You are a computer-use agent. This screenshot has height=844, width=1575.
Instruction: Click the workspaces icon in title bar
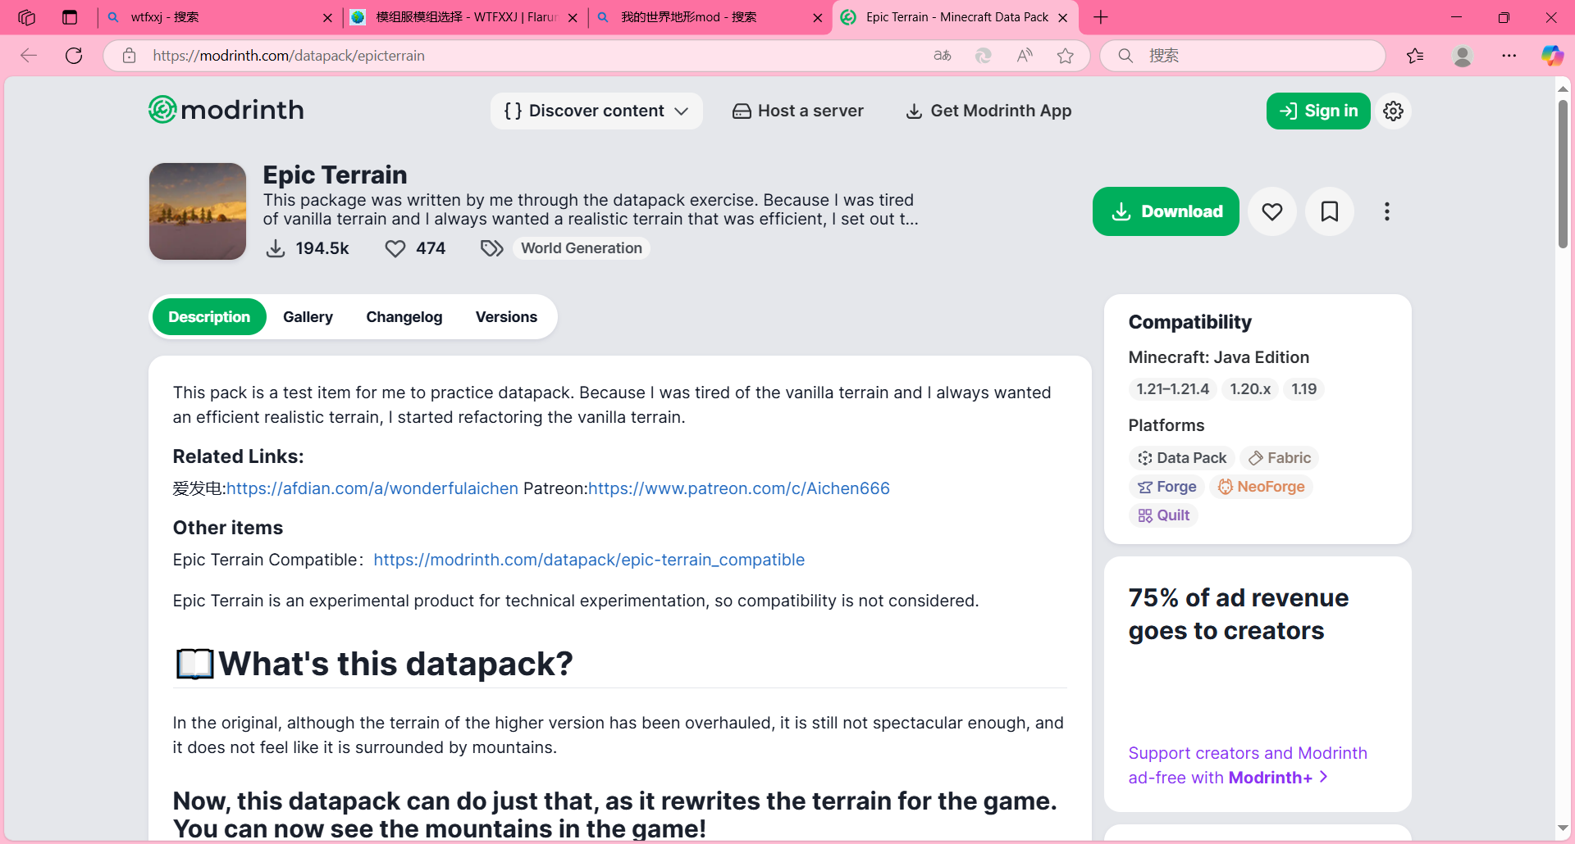[x=26, y=17]
